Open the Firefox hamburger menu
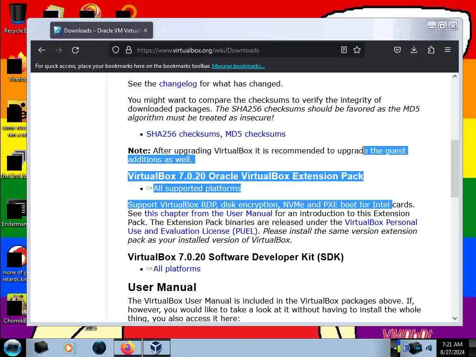This screenshot has height=357, width=476. [x=448, y=50]
